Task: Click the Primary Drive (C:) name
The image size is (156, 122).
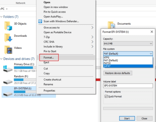Action: point(24,64)
